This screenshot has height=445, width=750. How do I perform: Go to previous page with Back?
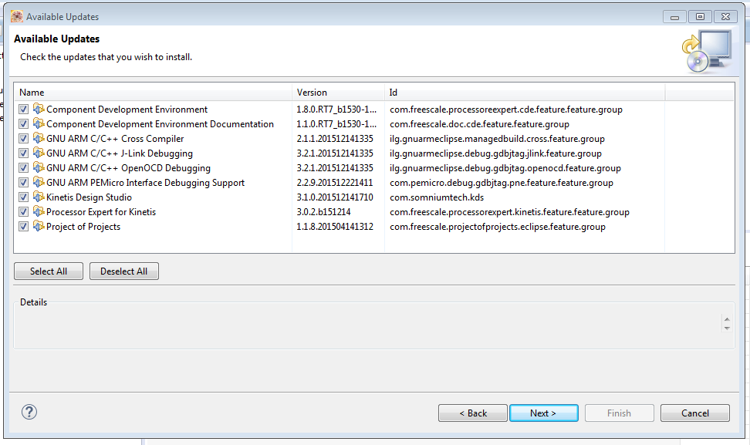[x=472, y=413]
